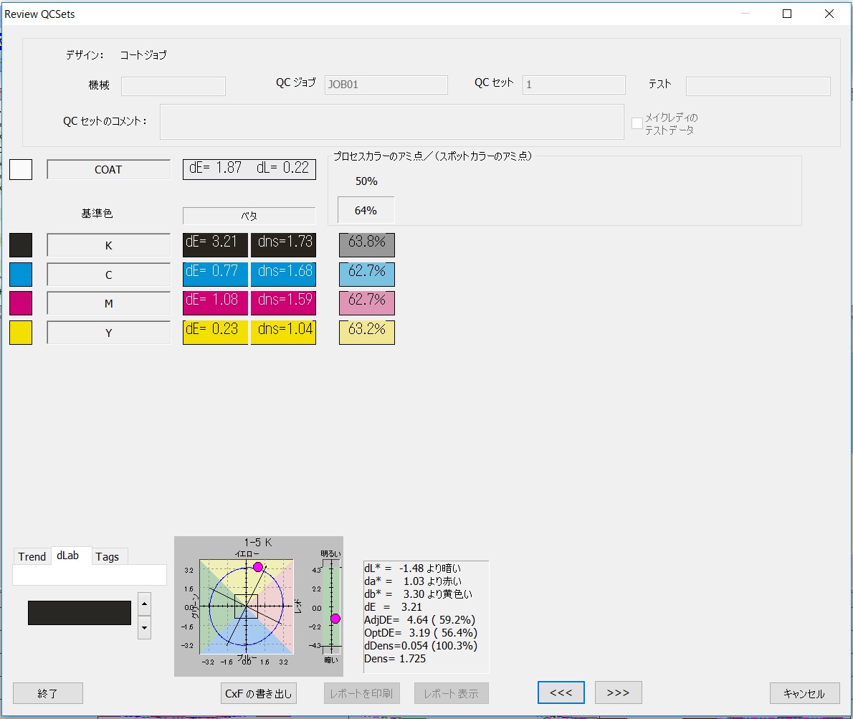Click the yellow Y color swatch

(x=21, y=333)
